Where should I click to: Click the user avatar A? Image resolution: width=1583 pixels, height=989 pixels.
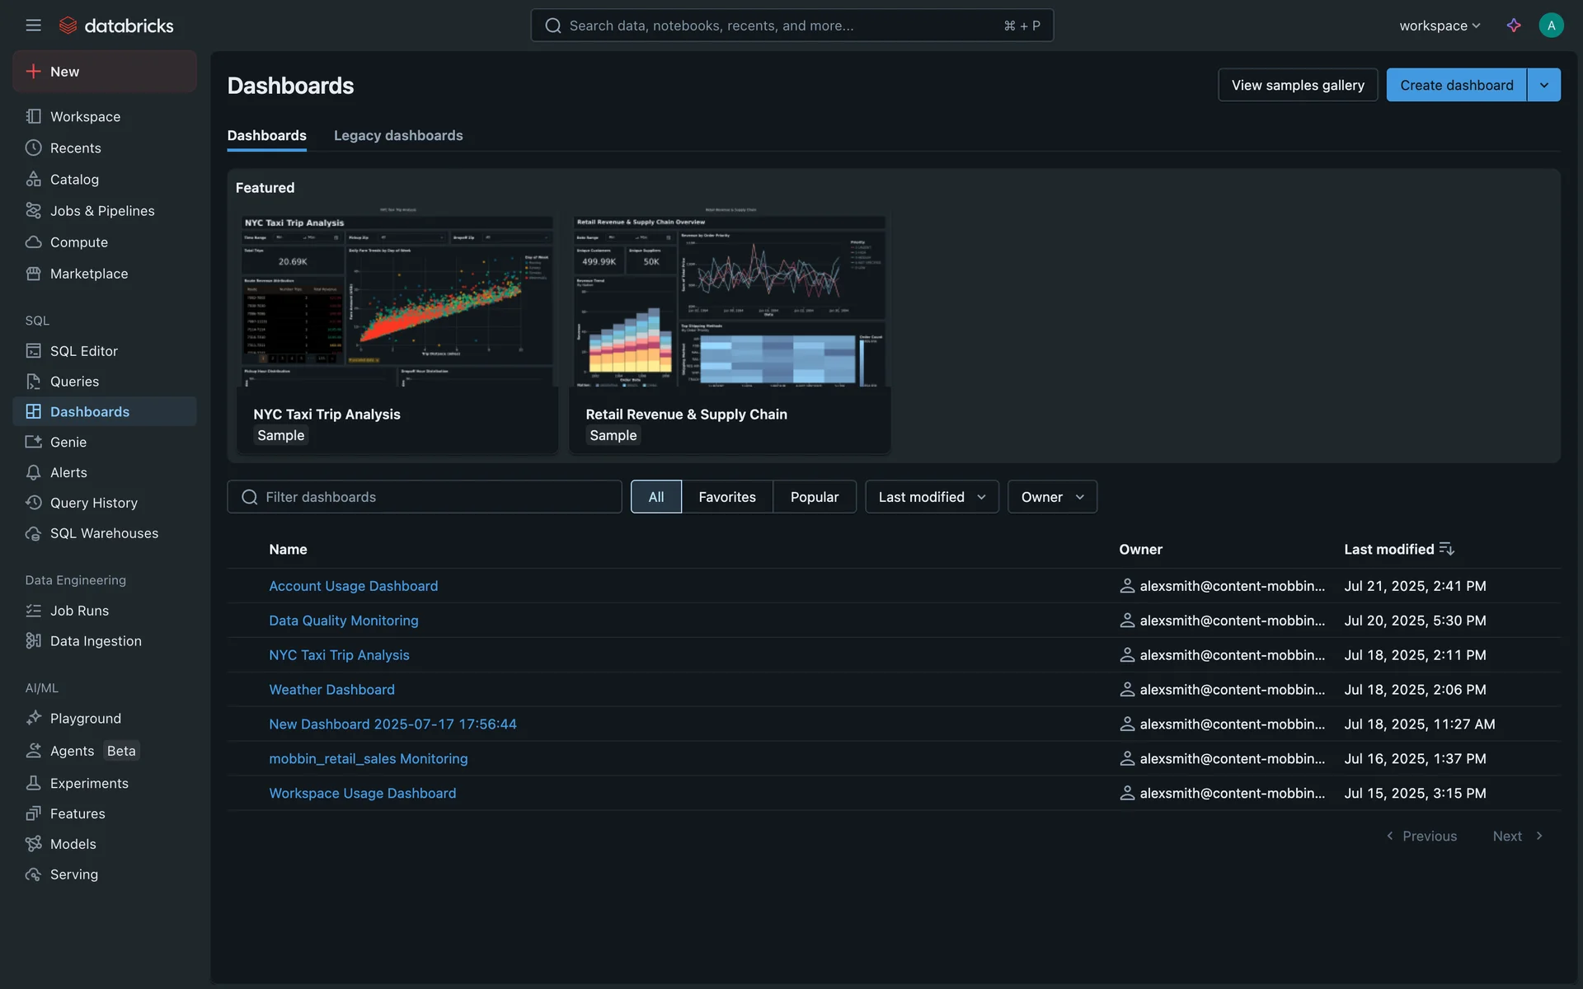pos(1551,26)
